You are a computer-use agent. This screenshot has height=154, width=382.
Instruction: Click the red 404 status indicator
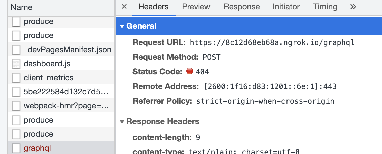click(189, 71)
